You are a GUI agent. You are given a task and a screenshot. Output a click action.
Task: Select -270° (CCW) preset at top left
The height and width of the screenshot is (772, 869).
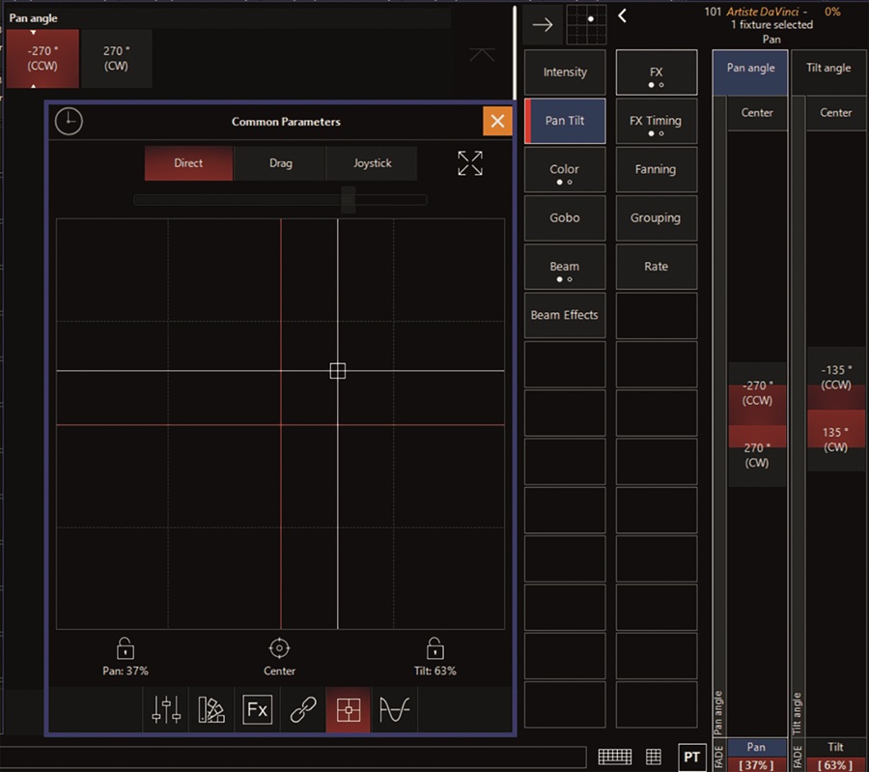coord(42,58)
